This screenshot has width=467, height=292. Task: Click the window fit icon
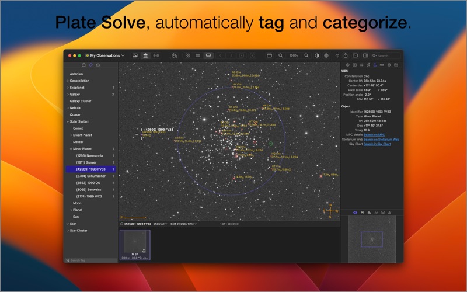point(270,55)
